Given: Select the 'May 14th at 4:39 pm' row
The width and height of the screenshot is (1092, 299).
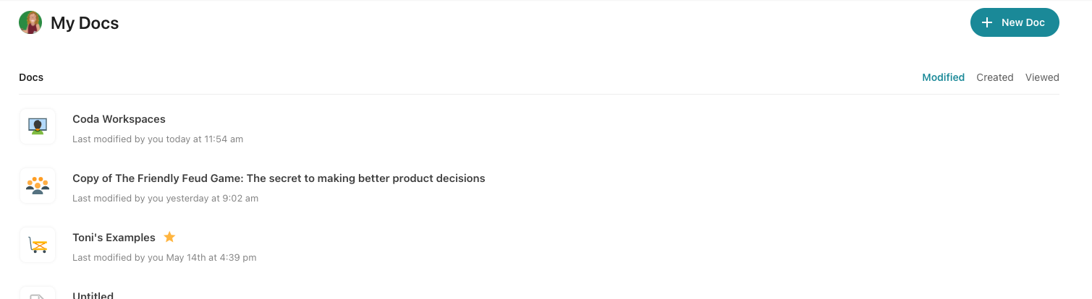Looking at the screenshot, I should (164, 257).
